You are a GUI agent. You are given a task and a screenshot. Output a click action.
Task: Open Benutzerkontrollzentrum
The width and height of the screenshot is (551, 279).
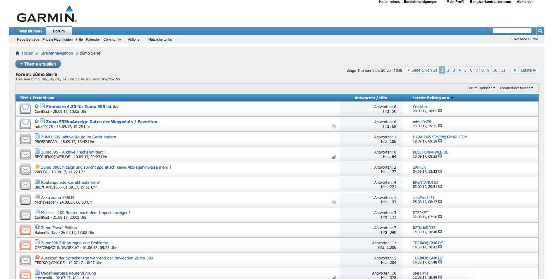coord(490,2)
